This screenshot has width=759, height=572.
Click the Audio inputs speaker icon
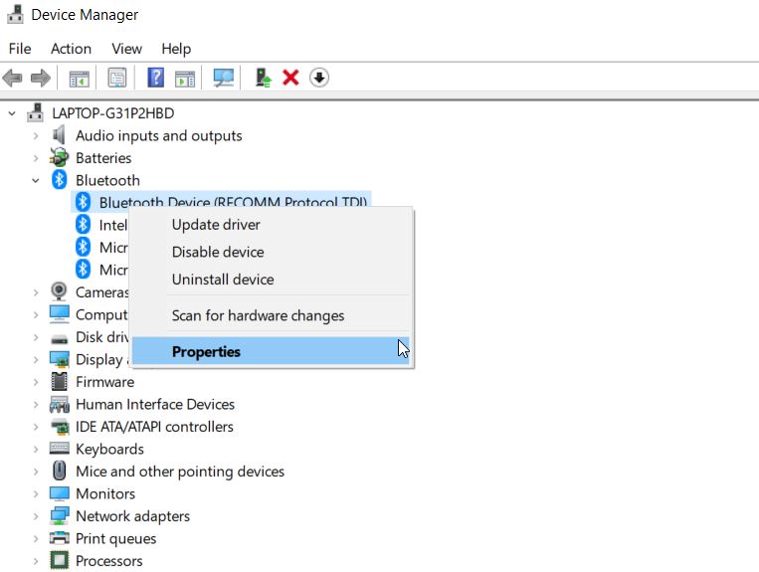coord(59,135)
